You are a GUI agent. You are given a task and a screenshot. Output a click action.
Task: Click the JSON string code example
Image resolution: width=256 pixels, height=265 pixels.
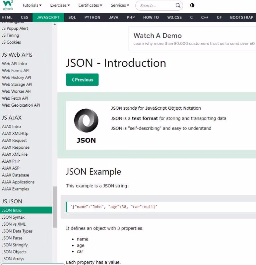tap(114, 207)
